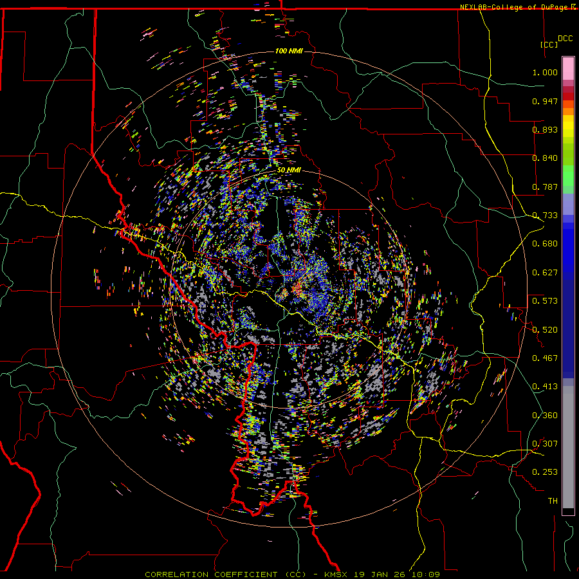Pick the red swatch beside 0.947
Screen dimensions: 579x579
click(568, 96)
